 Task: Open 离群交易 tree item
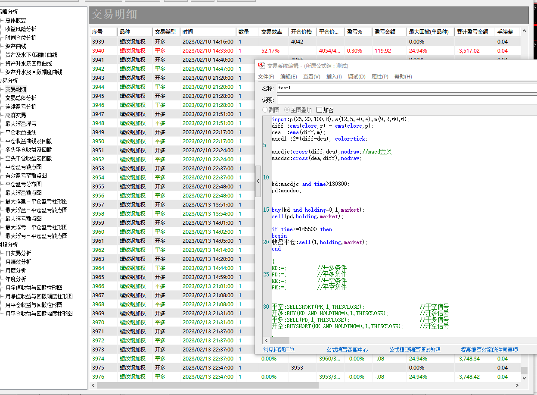point(16,115)
